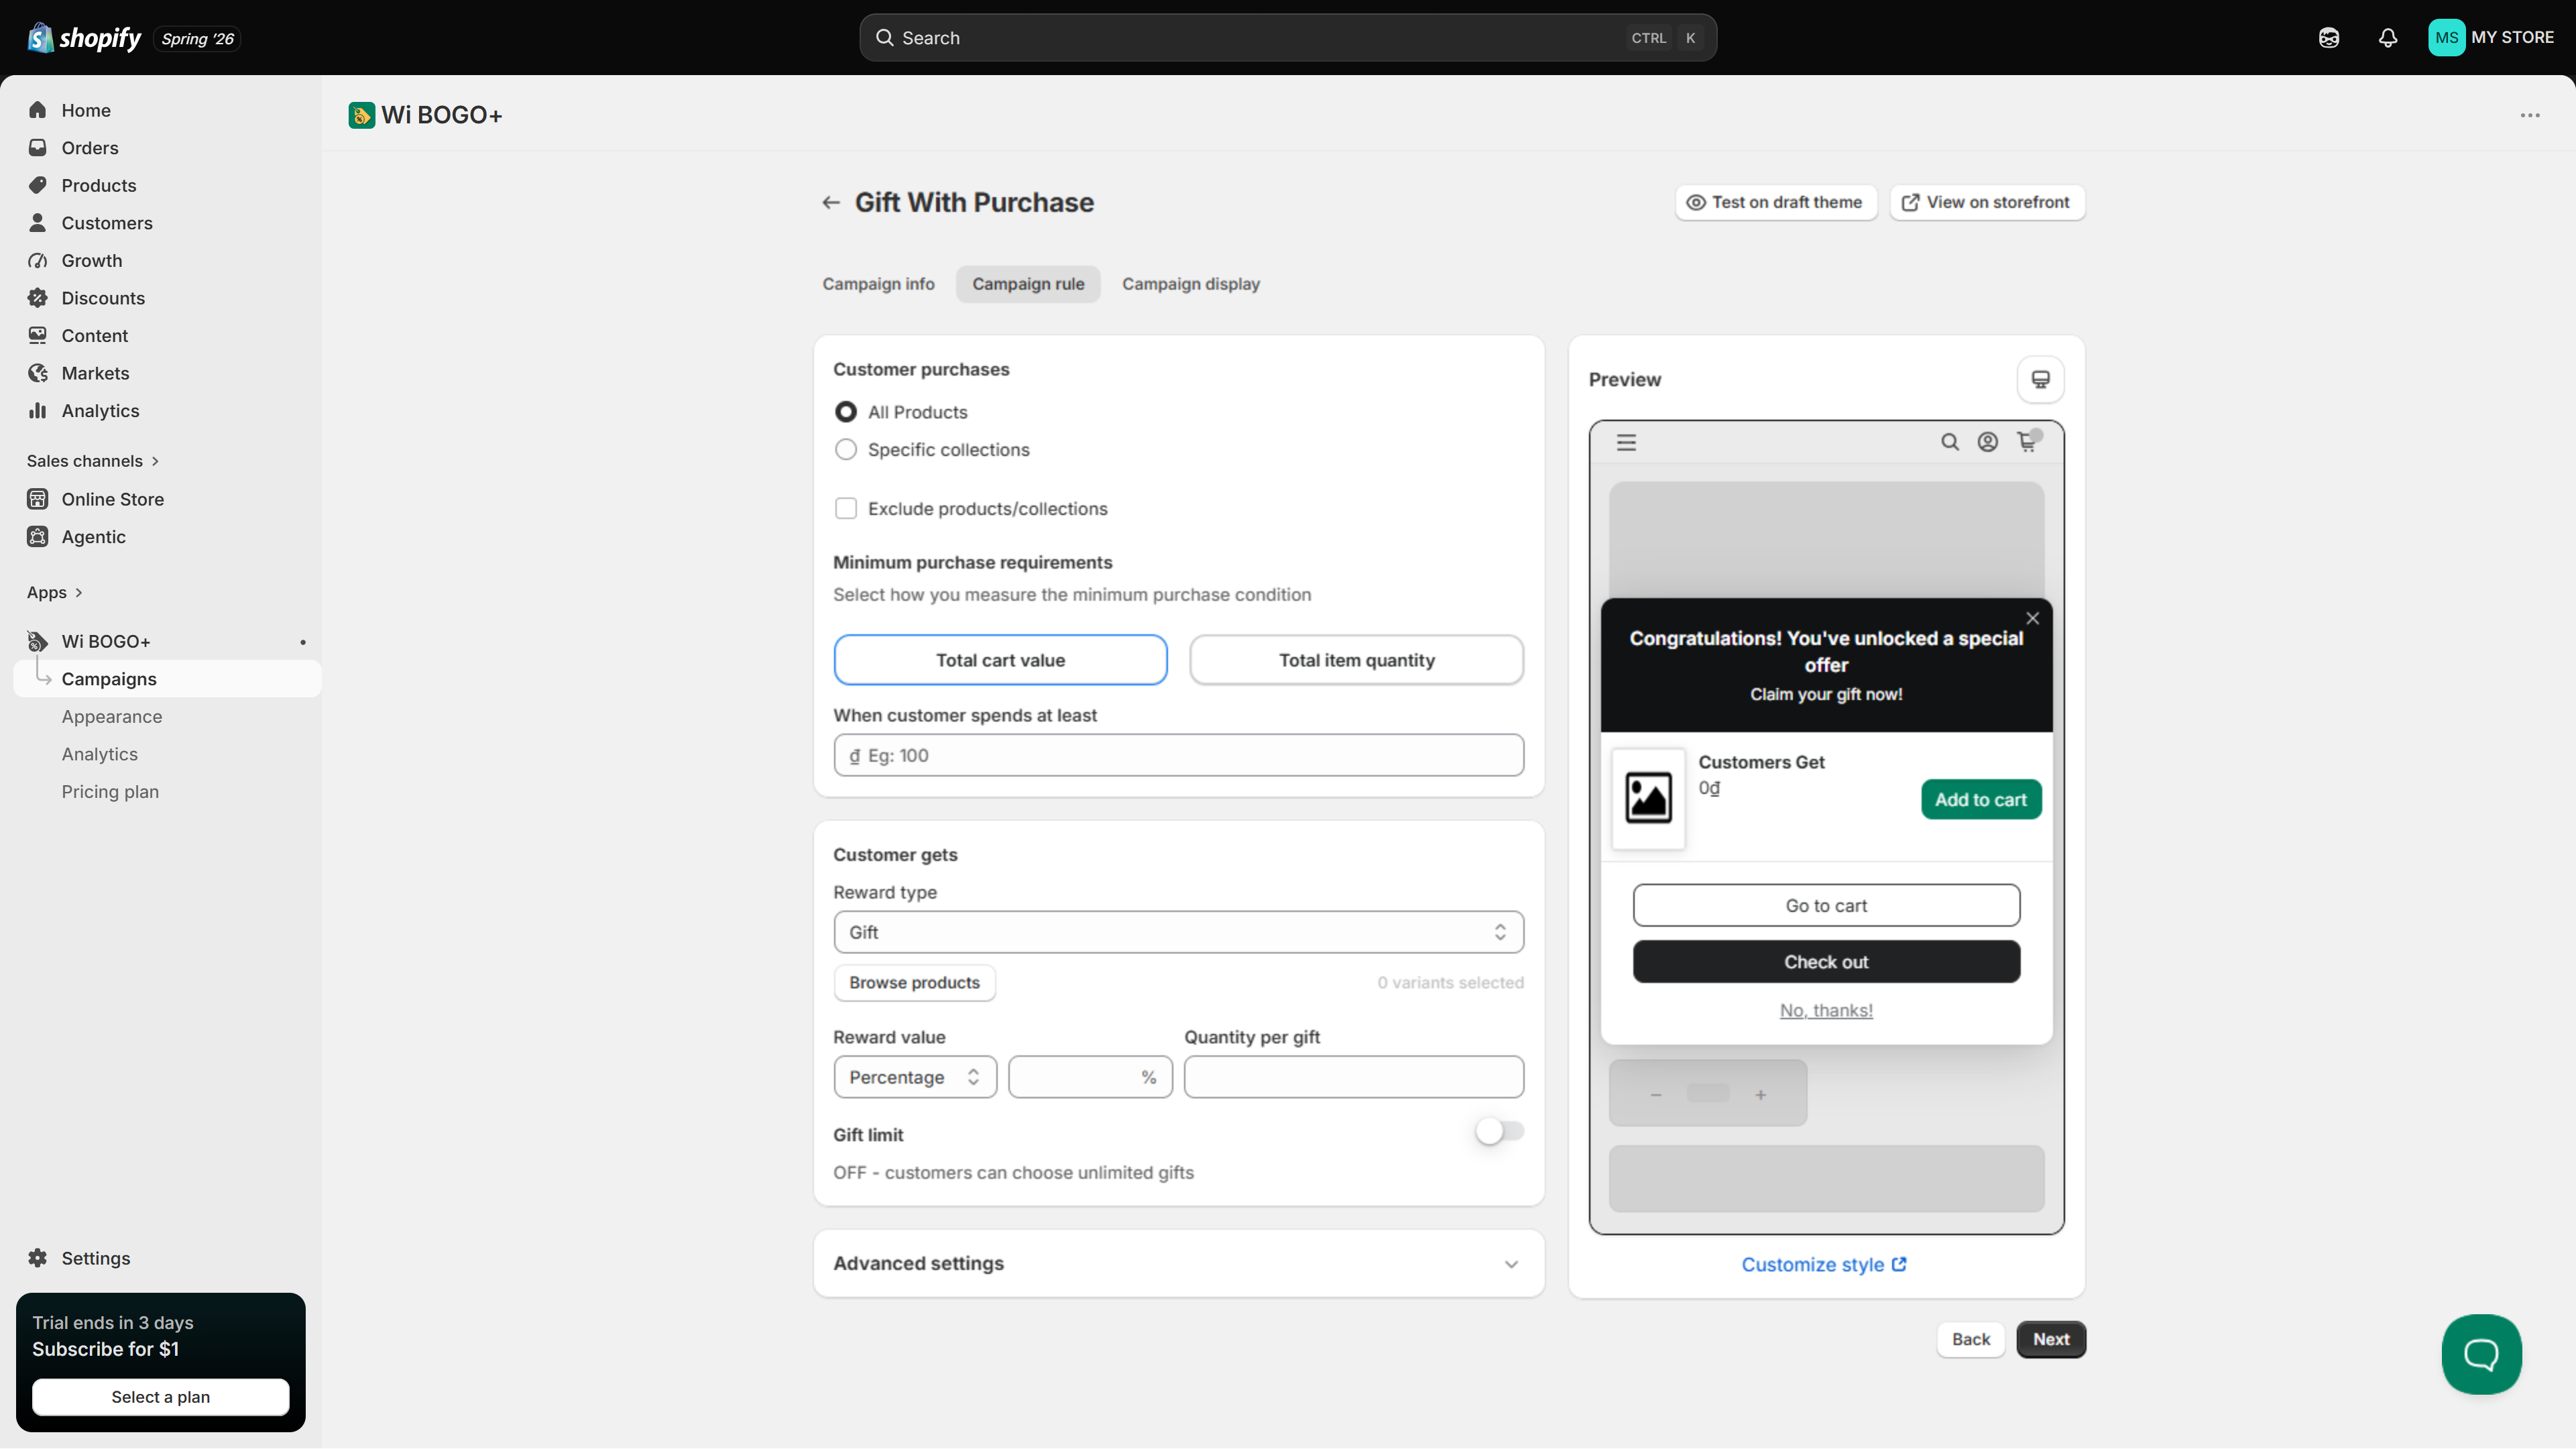Open the Percentage reward value dropdown
2576x1449 pixels.
914,1077
